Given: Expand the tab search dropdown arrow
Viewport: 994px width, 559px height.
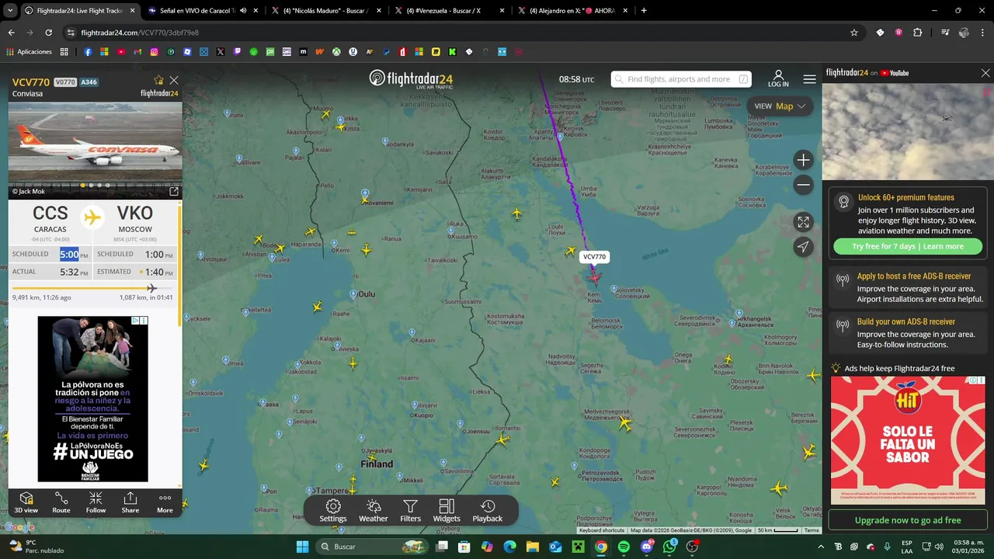Looking at the screenshot, I should point(9,11).
